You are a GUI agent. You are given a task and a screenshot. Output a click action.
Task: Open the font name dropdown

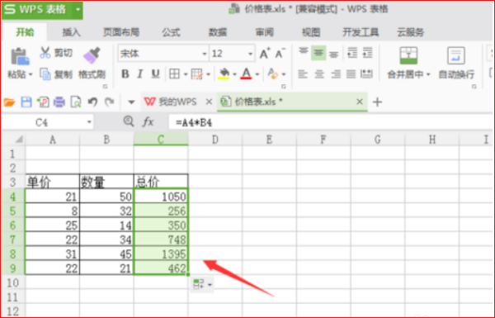[205, 54]
